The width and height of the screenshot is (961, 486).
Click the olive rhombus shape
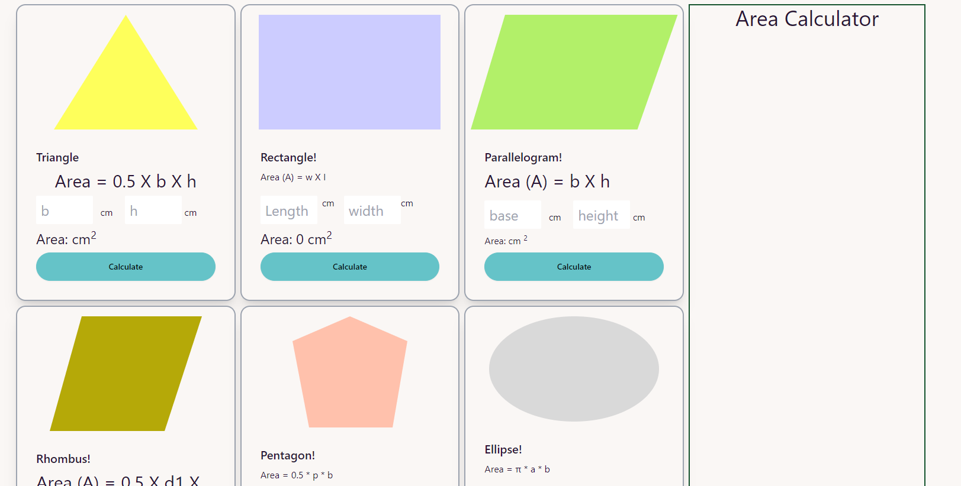coord(126,374)
